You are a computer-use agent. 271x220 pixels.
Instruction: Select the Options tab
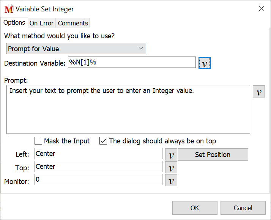coord(14,23)
